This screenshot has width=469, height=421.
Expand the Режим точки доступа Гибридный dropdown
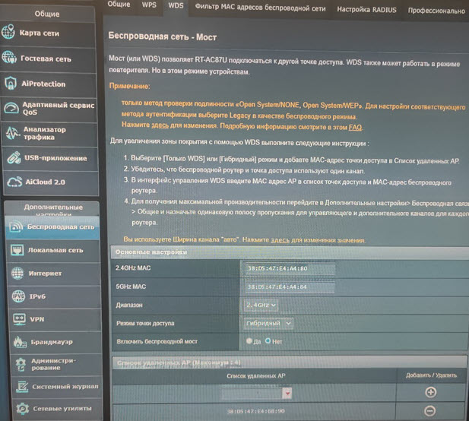(268, 323)
